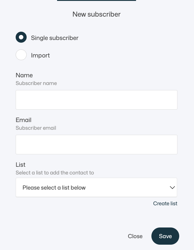Focus the Subscriber name input field

(96, 100)
